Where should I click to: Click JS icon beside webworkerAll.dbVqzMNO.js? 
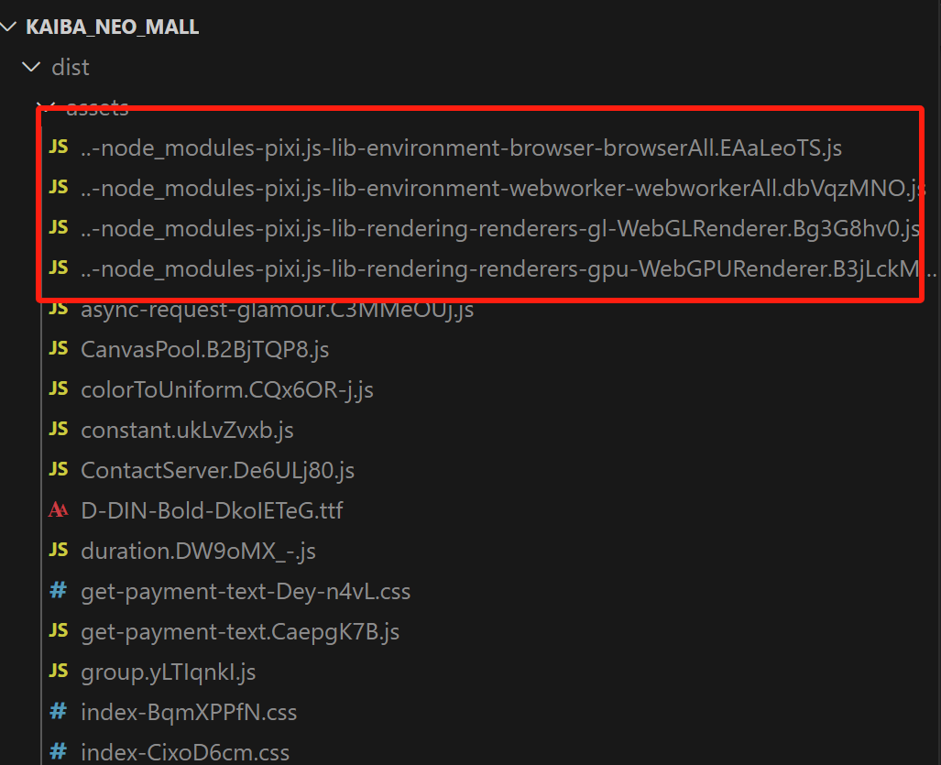(x=58, y=187)
